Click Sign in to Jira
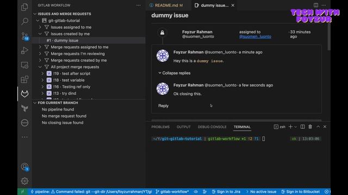 click(x=226, y=192)
